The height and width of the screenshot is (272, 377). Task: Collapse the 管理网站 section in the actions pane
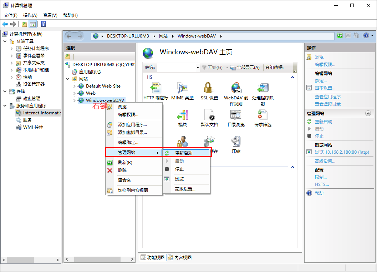coord(368,113)
